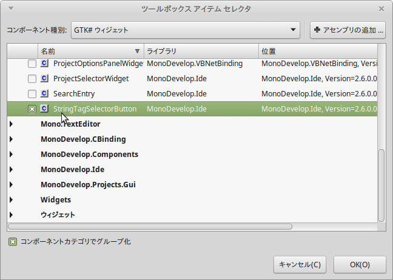Expand the MonoDevelop.Projects.Gui group

12,185
